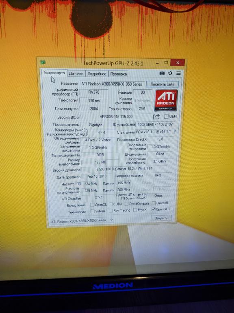The height and width of the screenshot is (313, 234).
Task: Click the DirectX support 9.0 field
Action: 160,139
